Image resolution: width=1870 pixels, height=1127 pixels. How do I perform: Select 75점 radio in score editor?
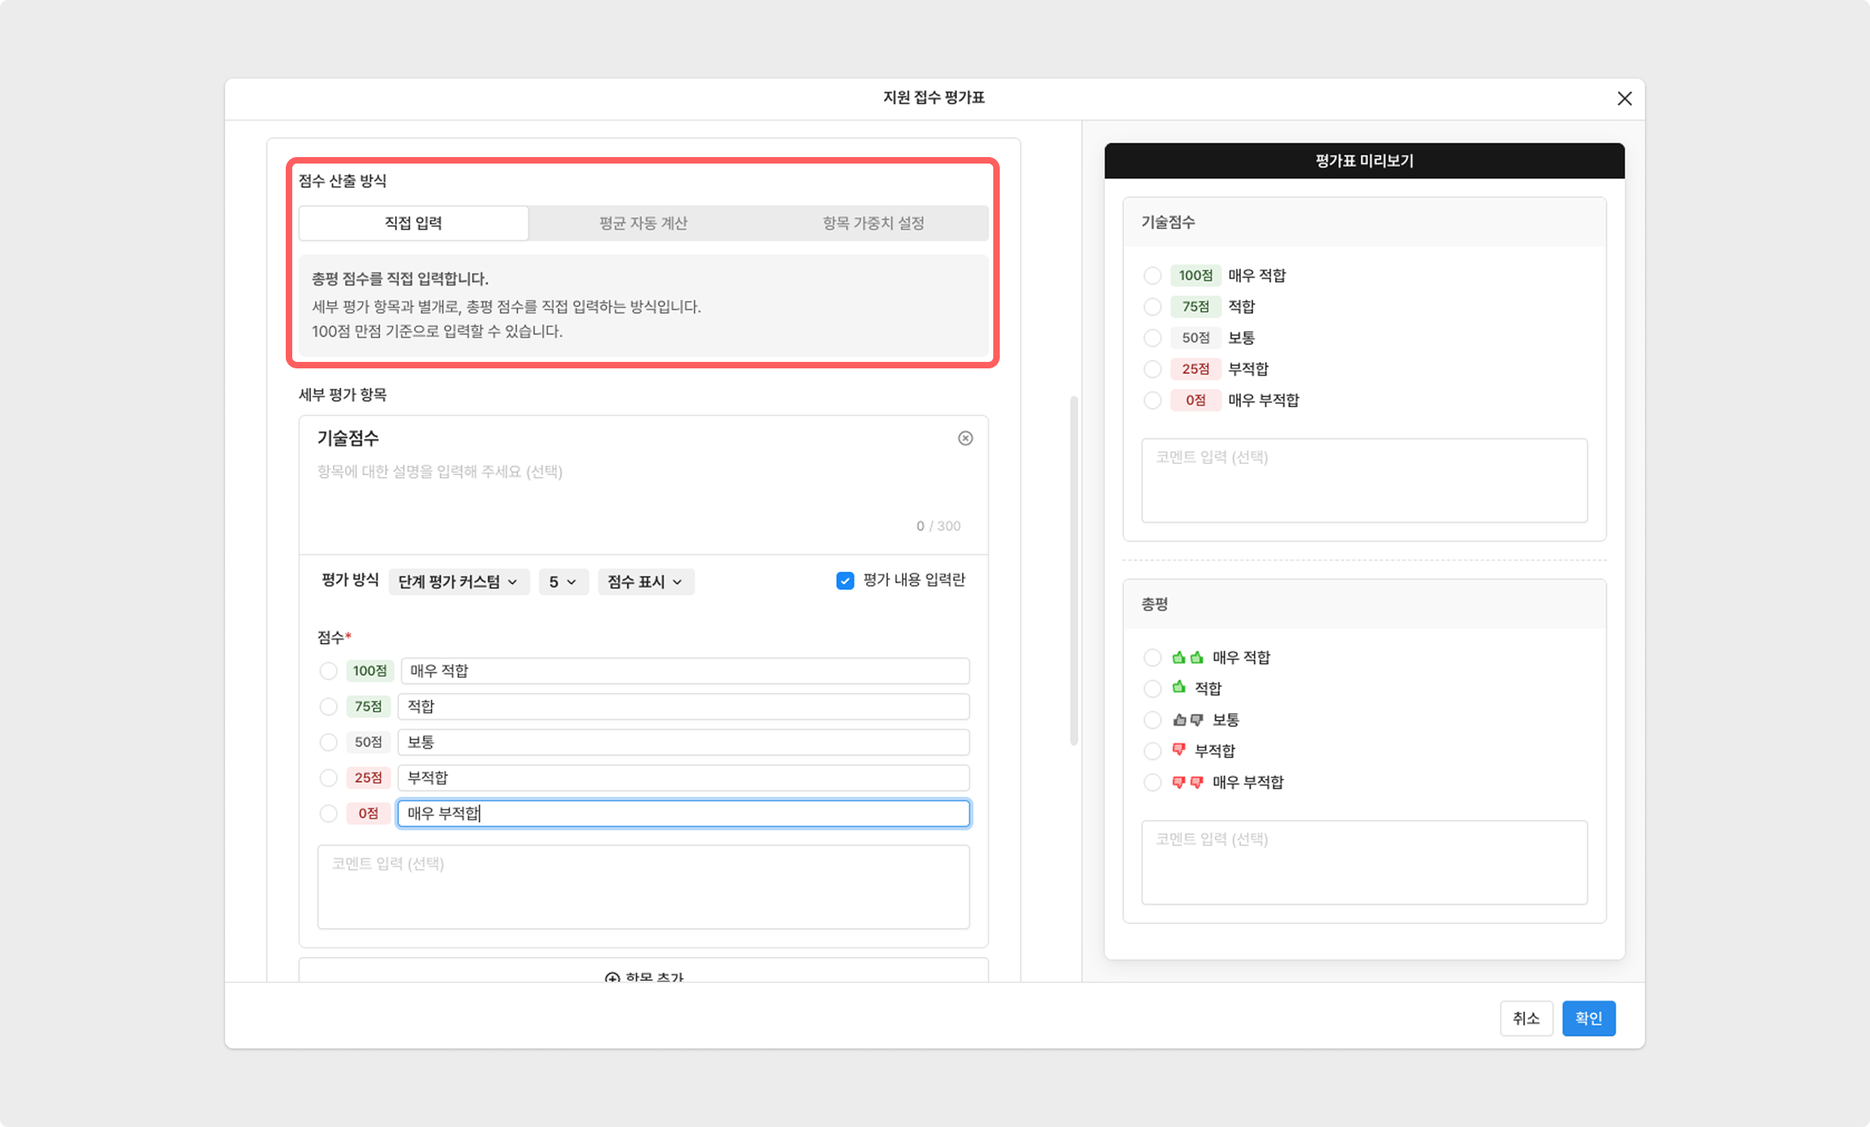tap(328, 707)
